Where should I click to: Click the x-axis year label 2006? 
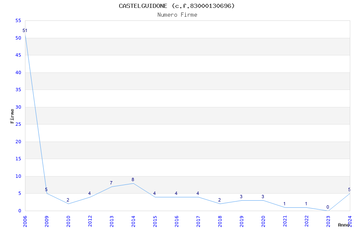25,222
